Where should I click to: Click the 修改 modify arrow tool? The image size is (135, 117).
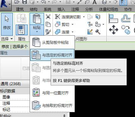7,24
